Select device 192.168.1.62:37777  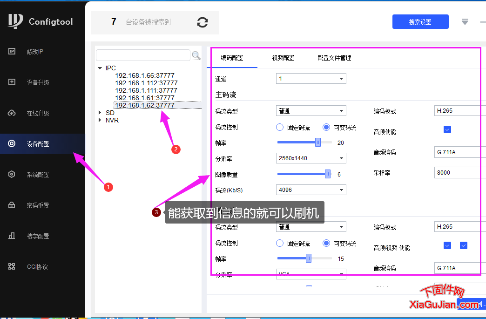[x=145, y=105]
